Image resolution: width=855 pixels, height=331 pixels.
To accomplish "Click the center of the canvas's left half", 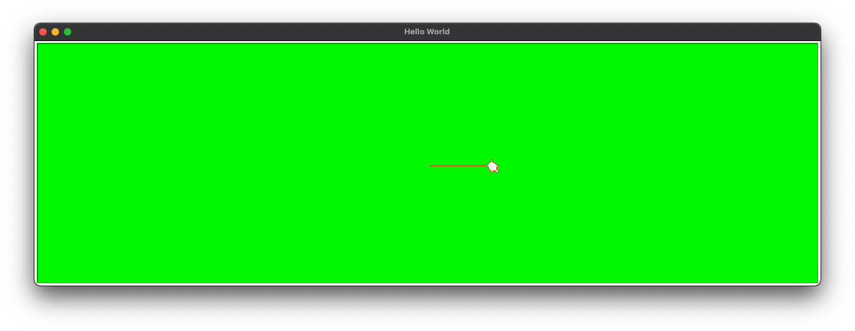I will pos(233,163).
